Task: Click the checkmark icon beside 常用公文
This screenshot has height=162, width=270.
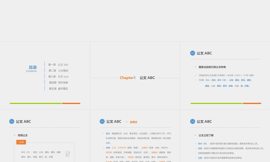Action: (x=15, y=135)
